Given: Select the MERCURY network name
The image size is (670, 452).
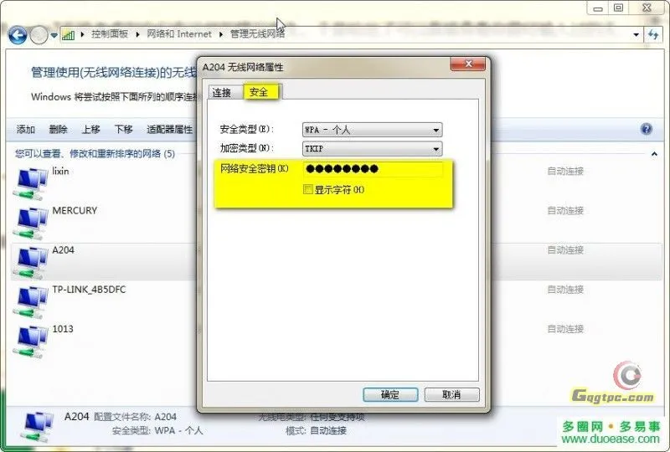Looking at the screenshot, I should pyautogui.click(x=75, y=210).
